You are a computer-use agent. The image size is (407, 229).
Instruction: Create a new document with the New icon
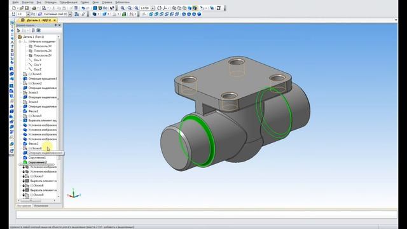click(x=14, y=8)
